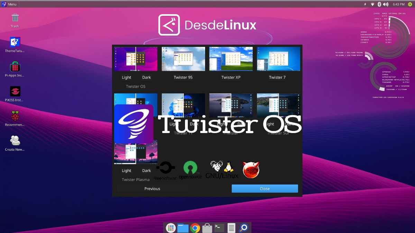415x233 pixels.
Task: Apply the iTwister Sur Light theme
Action: 269,124
